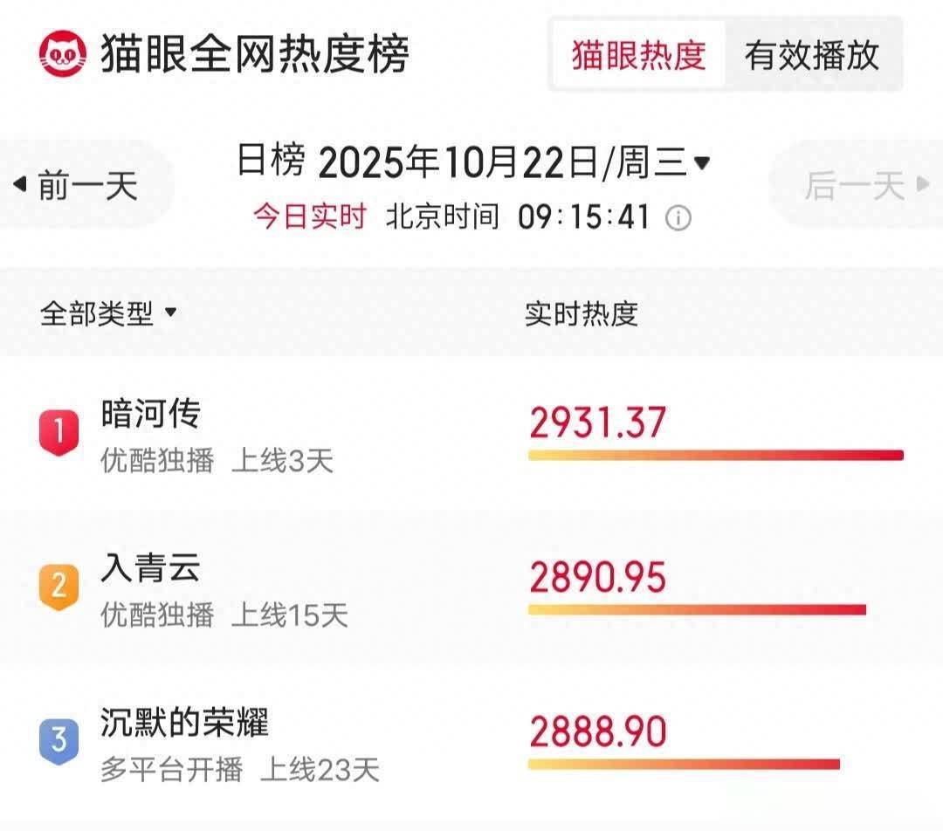Open the date dropdown arrow after 周三
Screen dimensions: 943x831
(x=702, y=162)
